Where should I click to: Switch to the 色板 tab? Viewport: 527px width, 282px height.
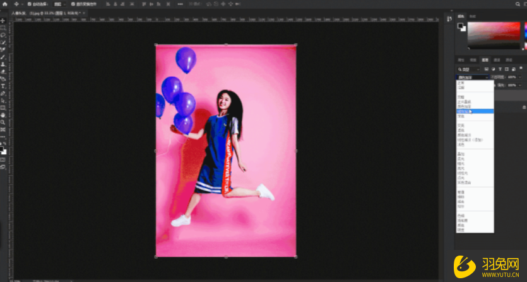[474, 17]
